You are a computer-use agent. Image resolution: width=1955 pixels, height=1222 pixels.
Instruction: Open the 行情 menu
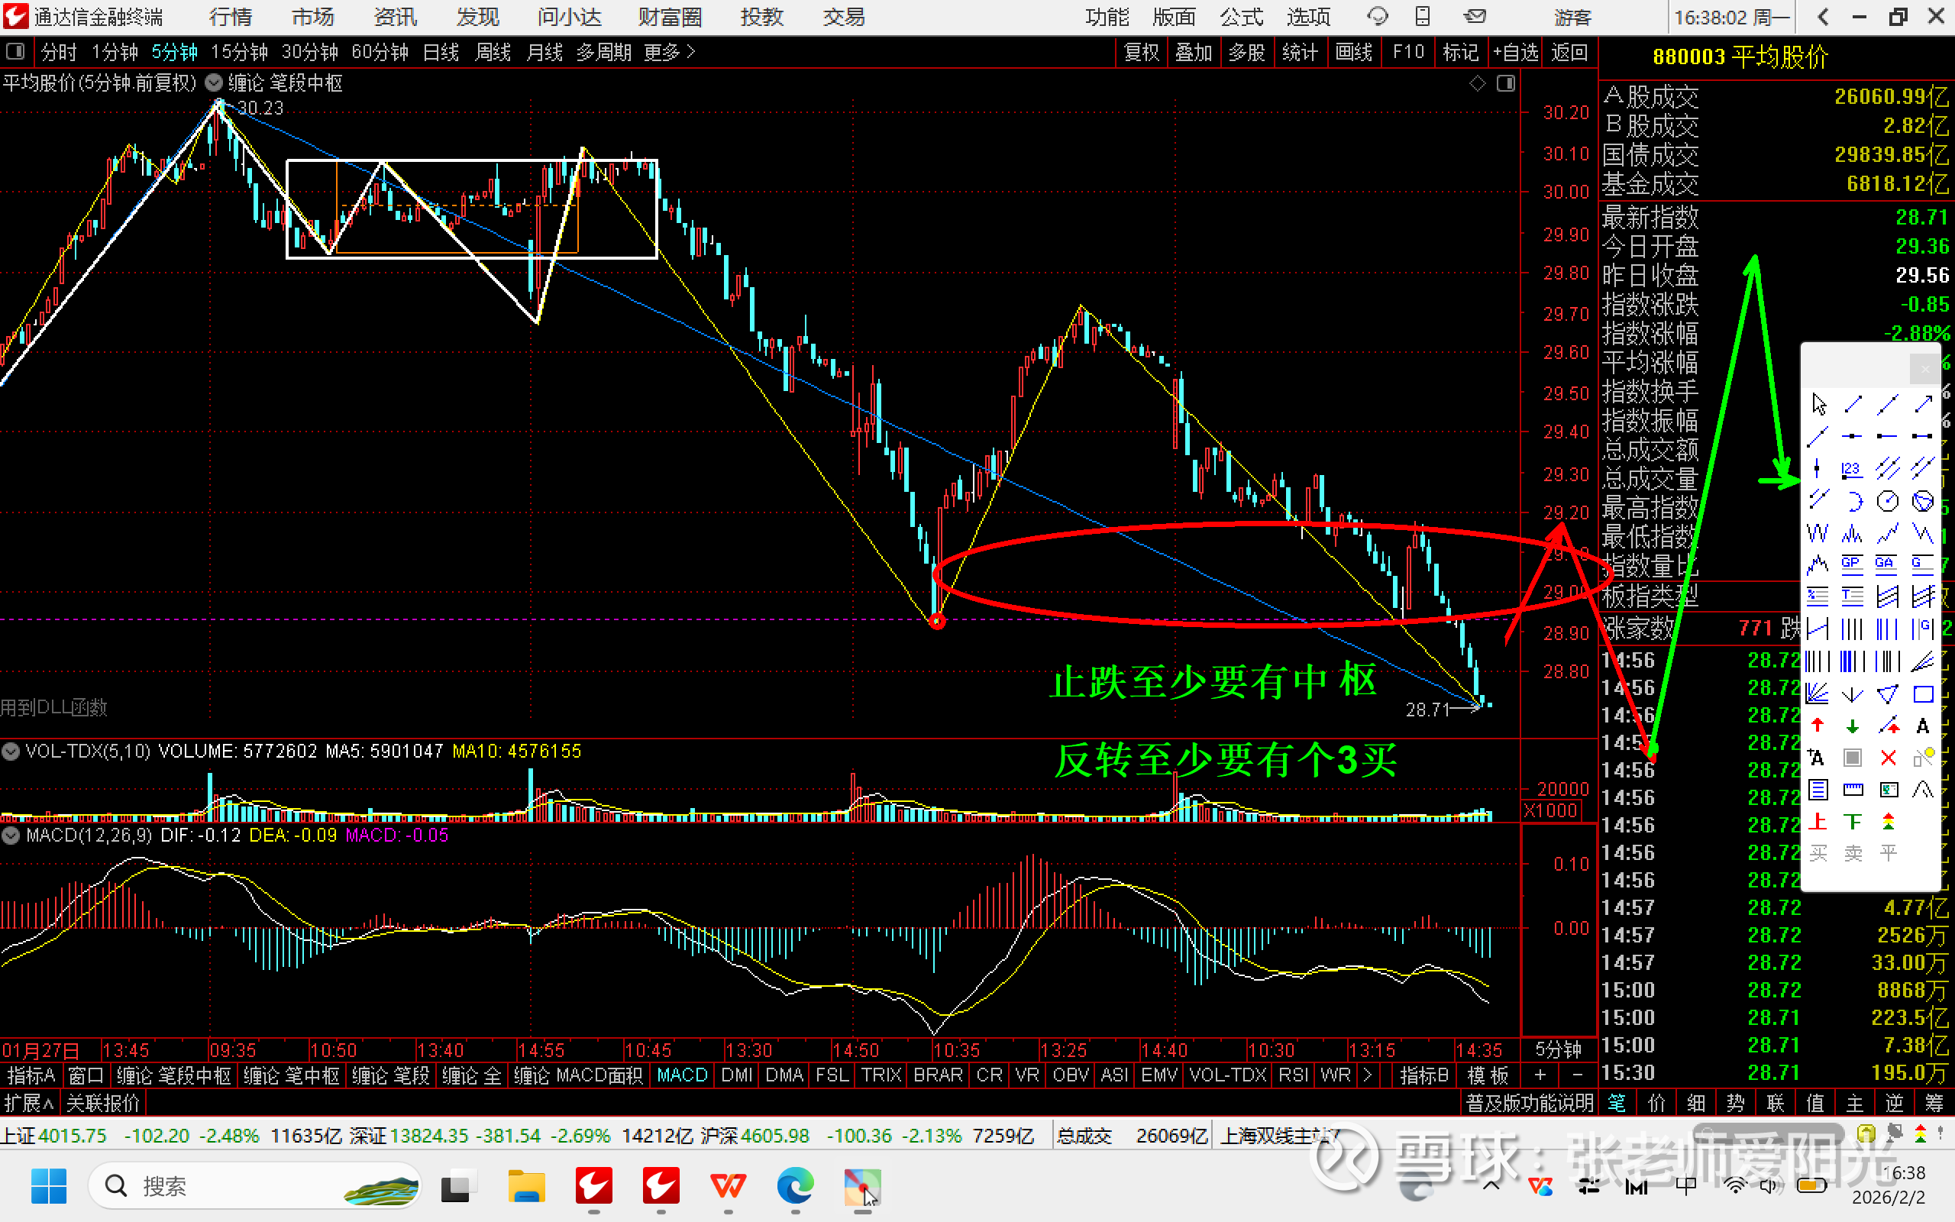tap(230, 17)
